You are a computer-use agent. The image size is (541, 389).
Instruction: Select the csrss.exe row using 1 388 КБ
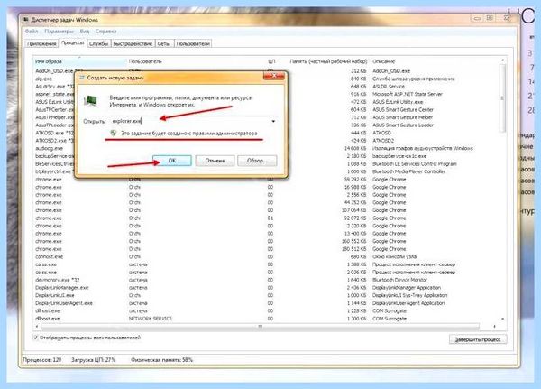266,264
